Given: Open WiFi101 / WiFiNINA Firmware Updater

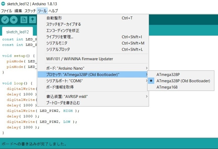Looking at the screenshot, I should pos(93,59).
